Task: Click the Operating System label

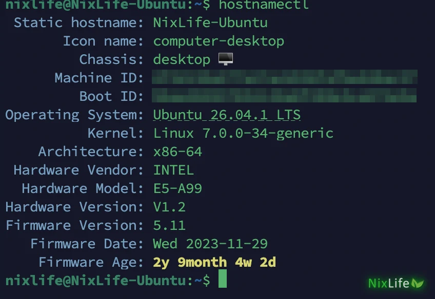Action: tap(74, 115)
